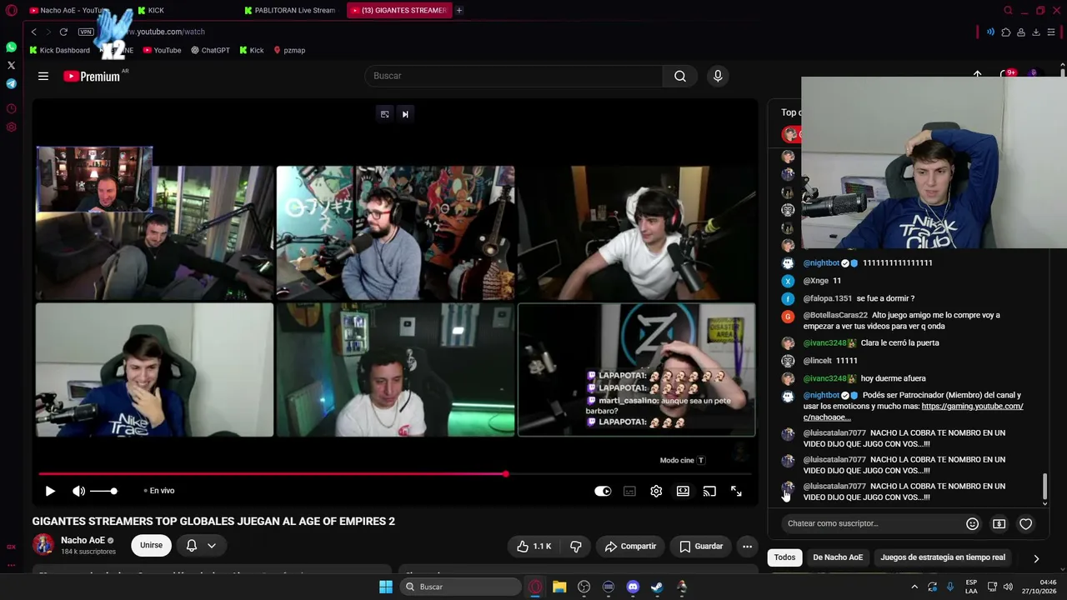Open the YouTube guide hamburger menu
The image size is (1067, 600).
(43, 76)
